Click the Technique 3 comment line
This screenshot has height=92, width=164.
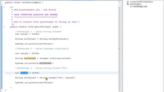pyautogui.click(x=41, y=68)
